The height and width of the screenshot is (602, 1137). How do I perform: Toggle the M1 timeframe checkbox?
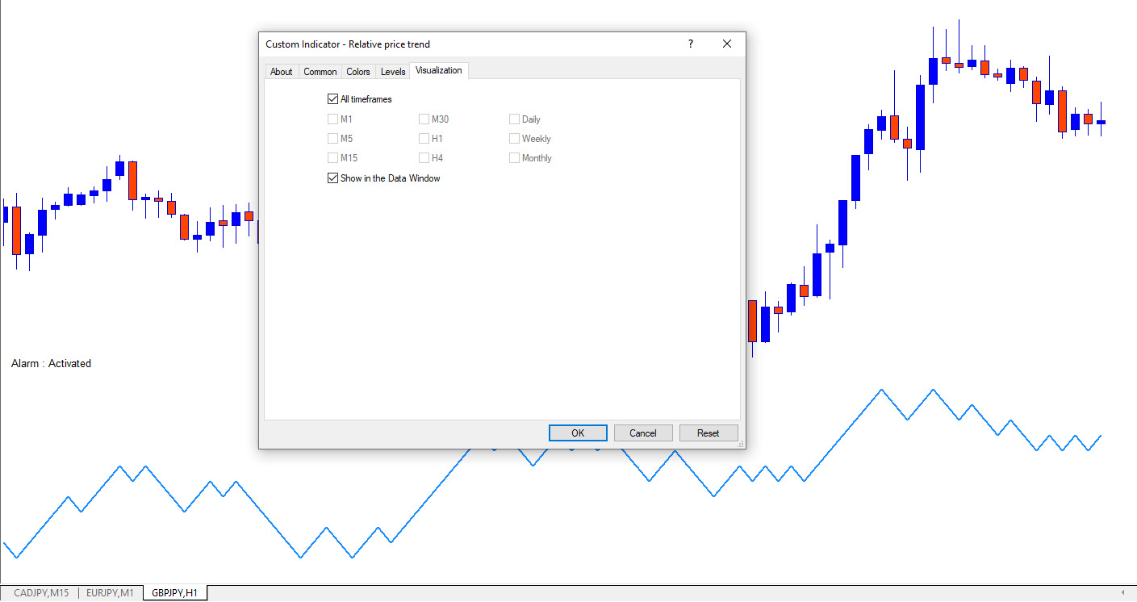point(333,119)
